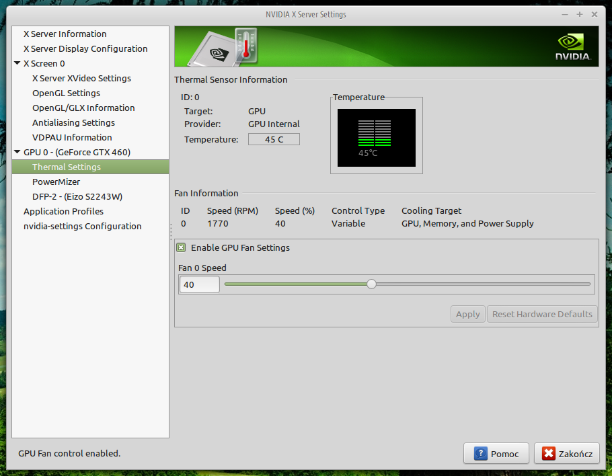Close the NVIDIA X Server Settings window
The image size is (612, 476).
coord(595,14)
